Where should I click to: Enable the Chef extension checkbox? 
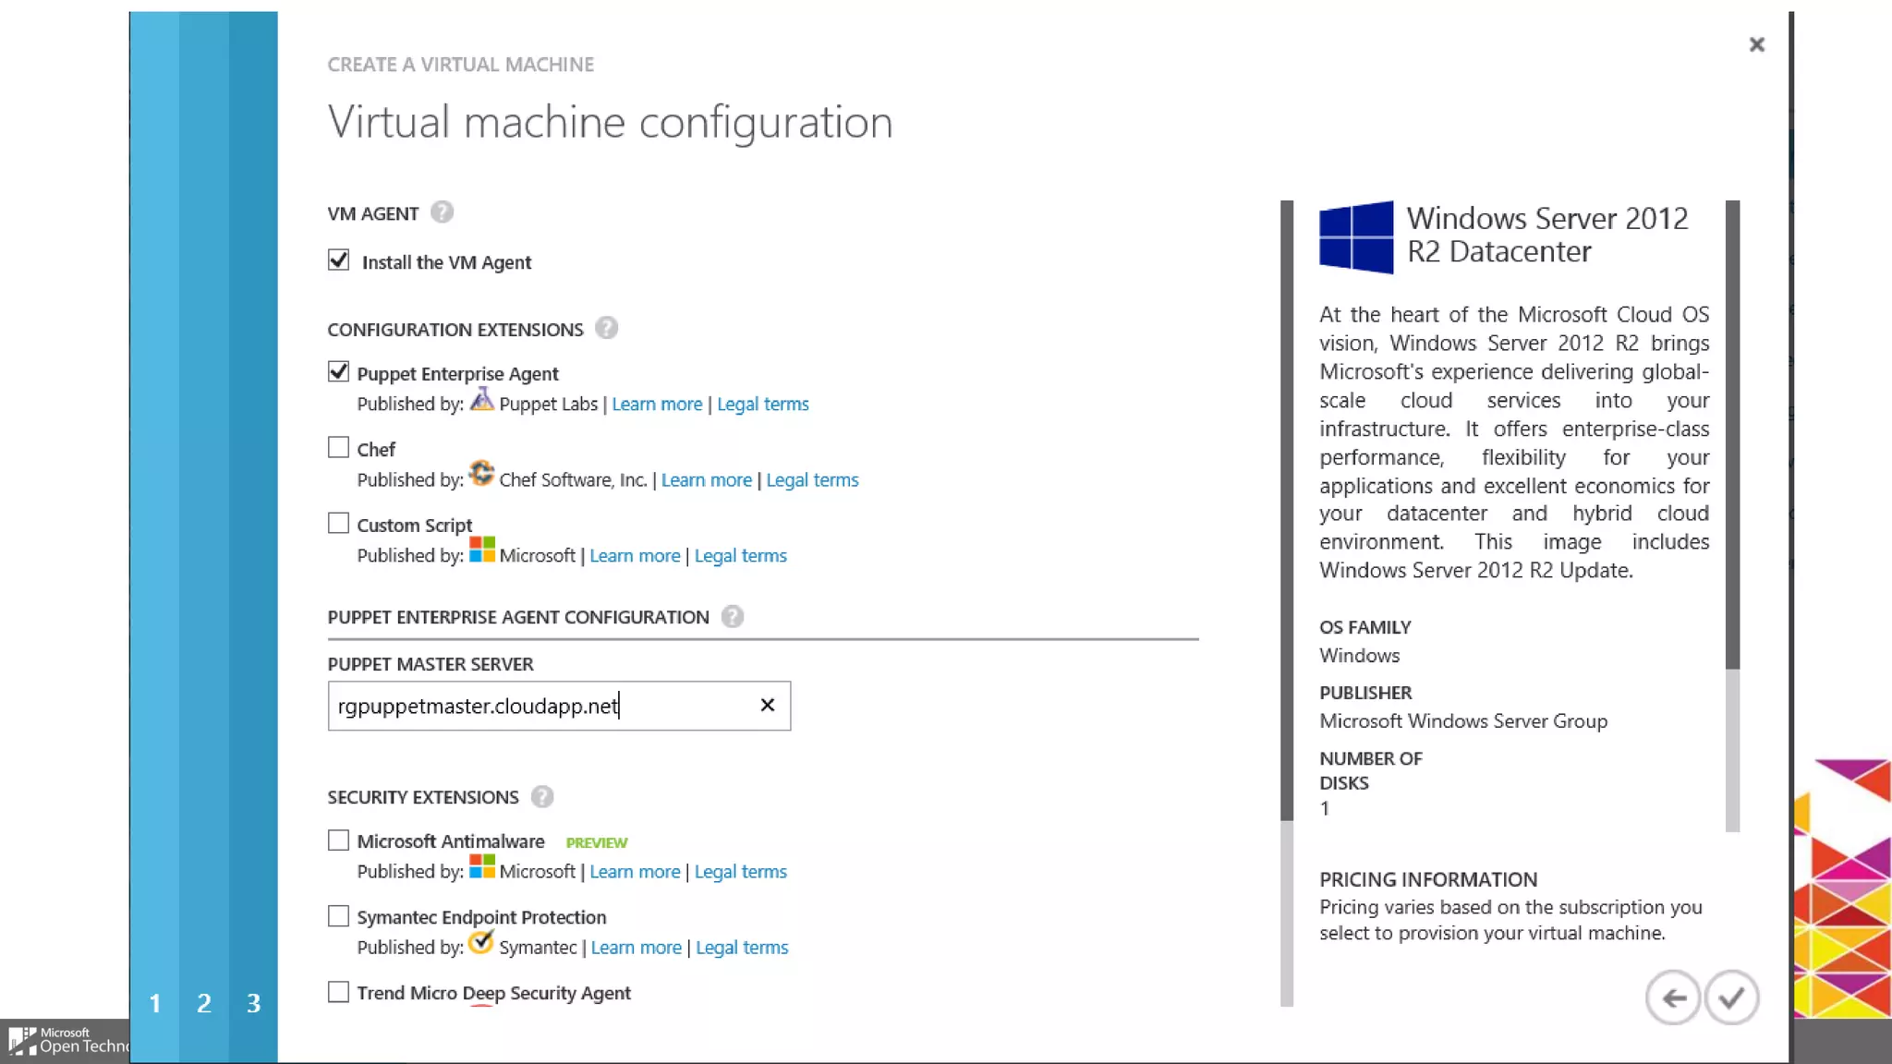click(x=338, y=448)
